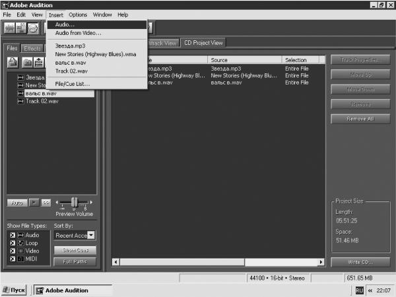The image size is (396, 297).
Task: Click the CD Project View disc icon
Action: (x=33, y=28)
